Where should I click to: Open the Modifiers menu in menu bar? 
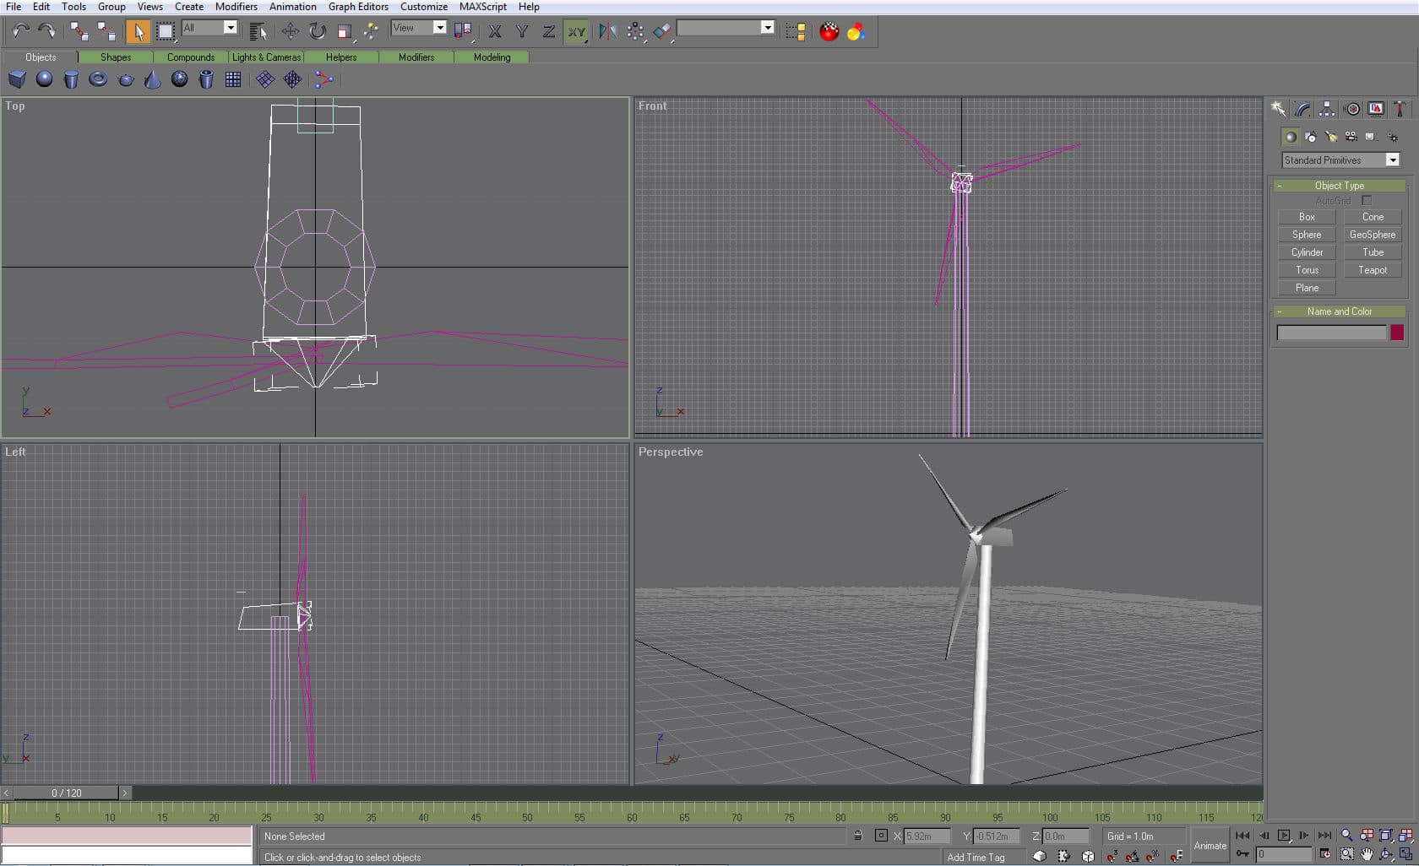click(x=236, y=7)
